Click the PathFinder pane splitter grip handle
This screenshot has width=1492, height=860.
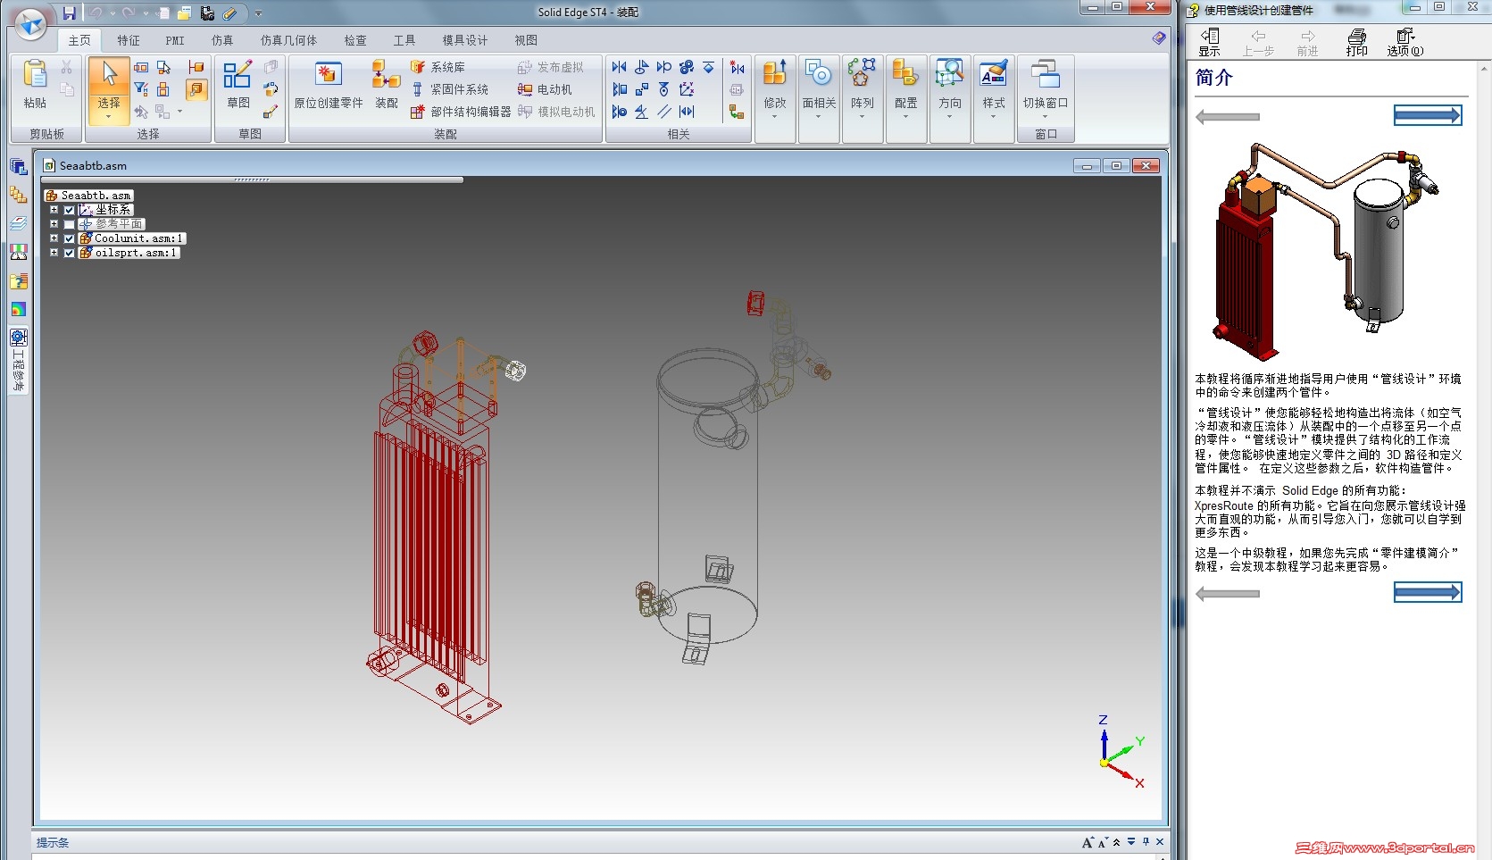click(x=252, y=180)
